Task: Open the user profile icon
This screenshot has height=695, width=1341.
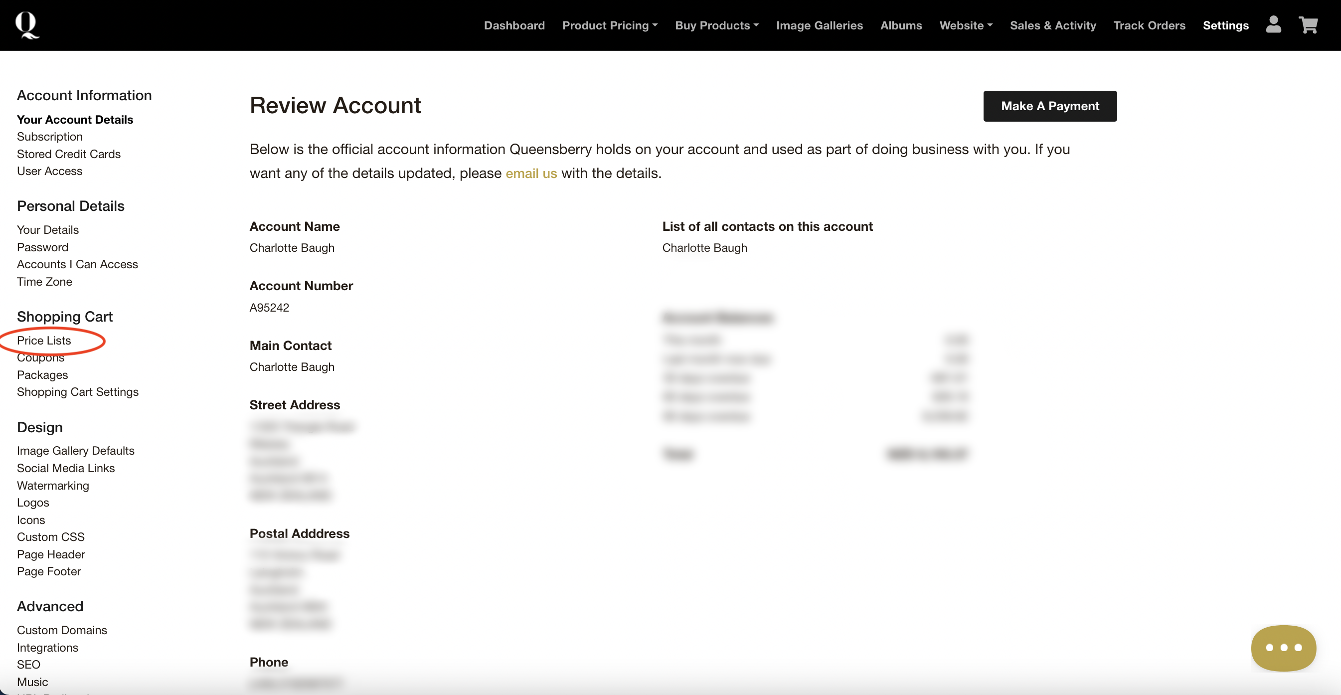Action: pyautogui.click(x=1273, y=25)
